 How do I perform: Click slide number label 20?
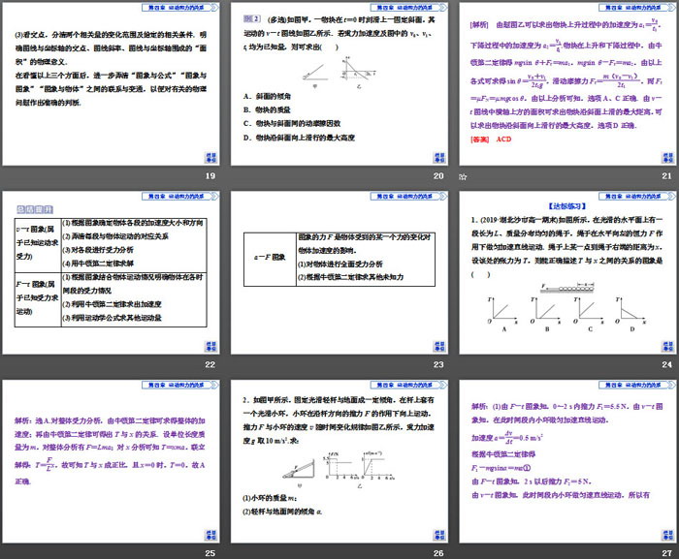pyautogui.click(x=438, y=176)
